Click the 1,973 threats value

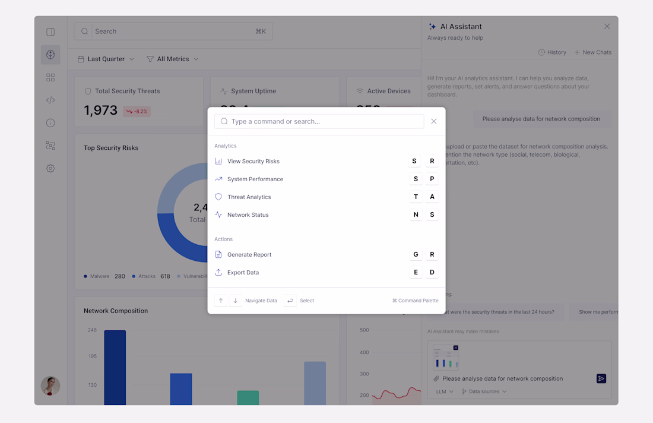click(100, 111)
